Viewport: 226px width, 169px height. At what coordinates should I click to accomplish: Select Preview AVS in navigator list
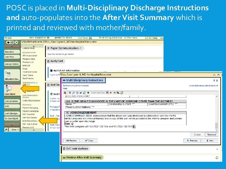28,127
